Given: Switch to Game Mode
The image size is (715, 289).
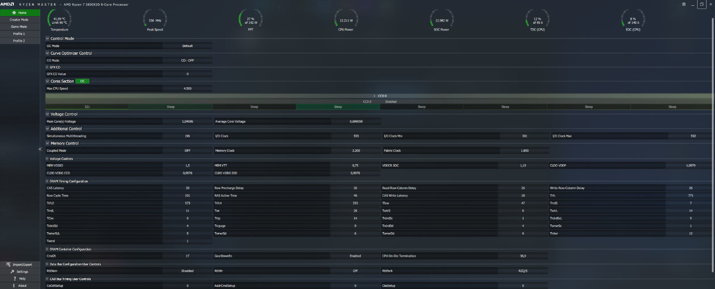Looking at the screenshot, I should 20,26.
